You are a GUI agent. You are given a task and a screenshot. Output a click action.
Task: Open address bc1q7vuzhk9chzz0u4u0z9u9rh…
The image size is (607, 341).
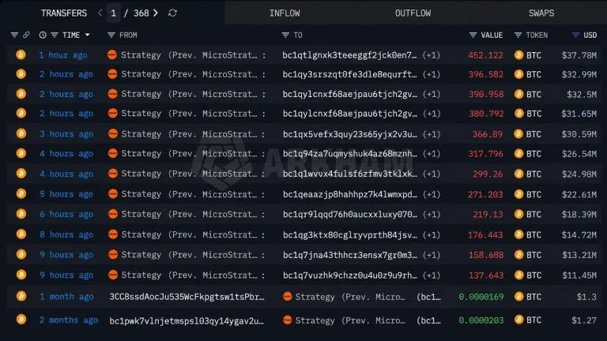coord(349,275)
